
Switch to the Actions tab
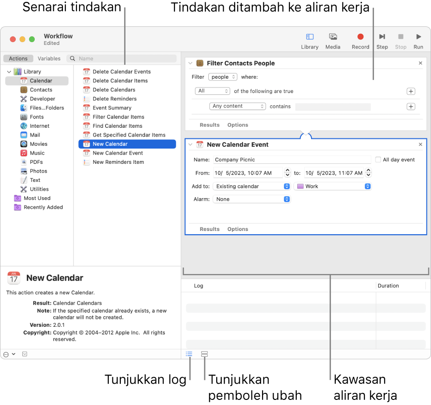point(18,58)
